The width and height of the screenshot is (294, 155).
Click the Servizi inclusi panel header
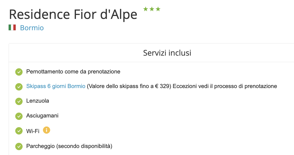click(x=167, y=53)
